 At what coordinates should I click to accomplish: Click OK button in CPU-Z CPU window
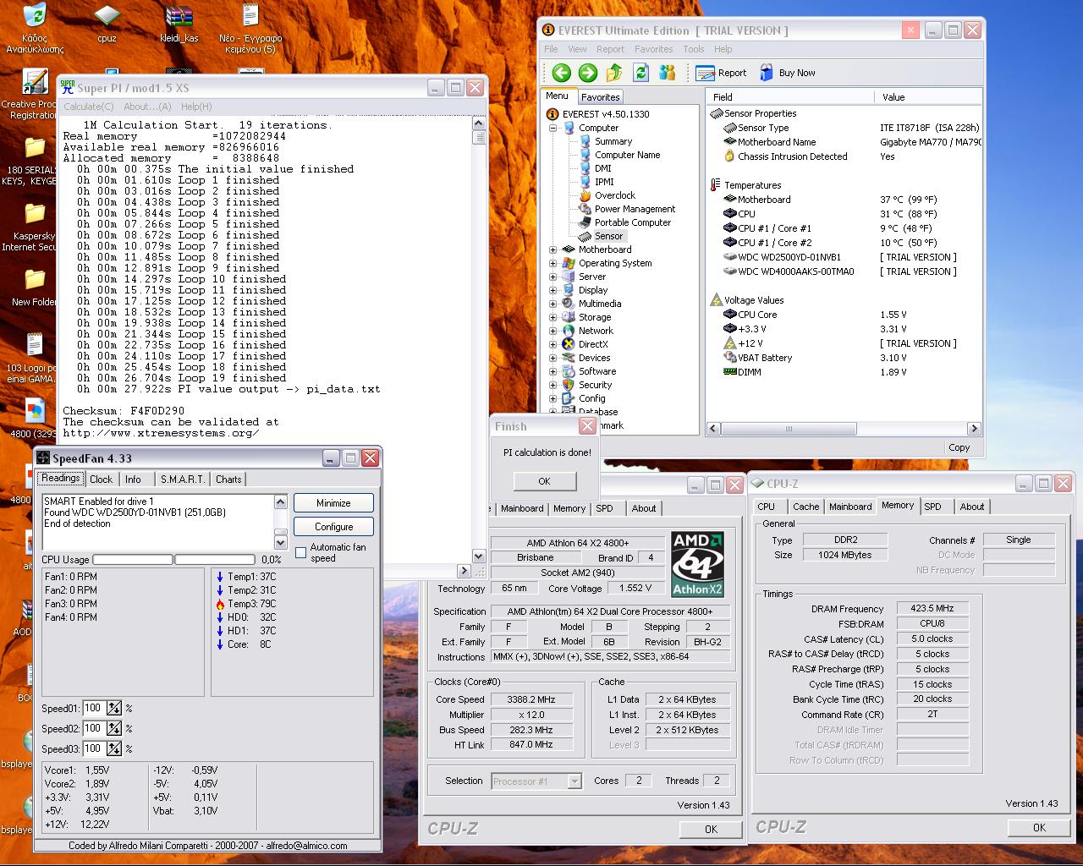(x=711, y=830)
